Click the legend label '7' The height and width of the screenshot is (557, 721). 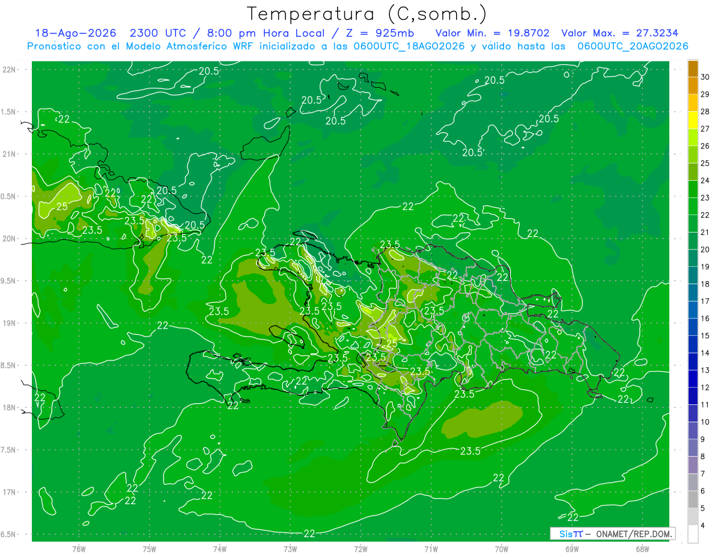pos(703,473)
